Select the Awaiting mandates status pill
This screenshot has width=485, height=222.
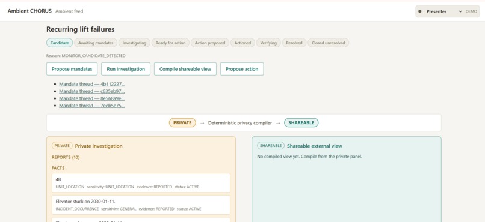pyautogui.click(x=96, y=43)
